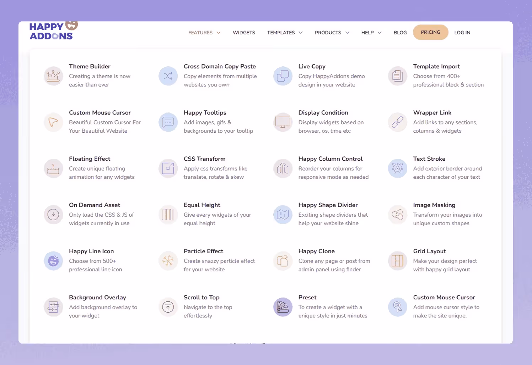This screenshot has width=532, height=365.
Task: Click the icon beside 'Add mouse cursor style'
Action: pos(398,307)
